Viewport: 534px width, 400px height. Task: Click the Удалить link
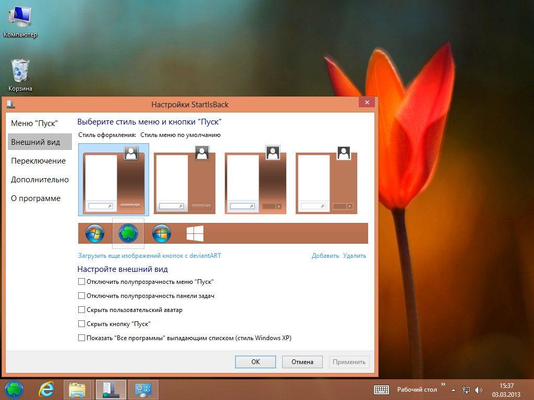355,255
